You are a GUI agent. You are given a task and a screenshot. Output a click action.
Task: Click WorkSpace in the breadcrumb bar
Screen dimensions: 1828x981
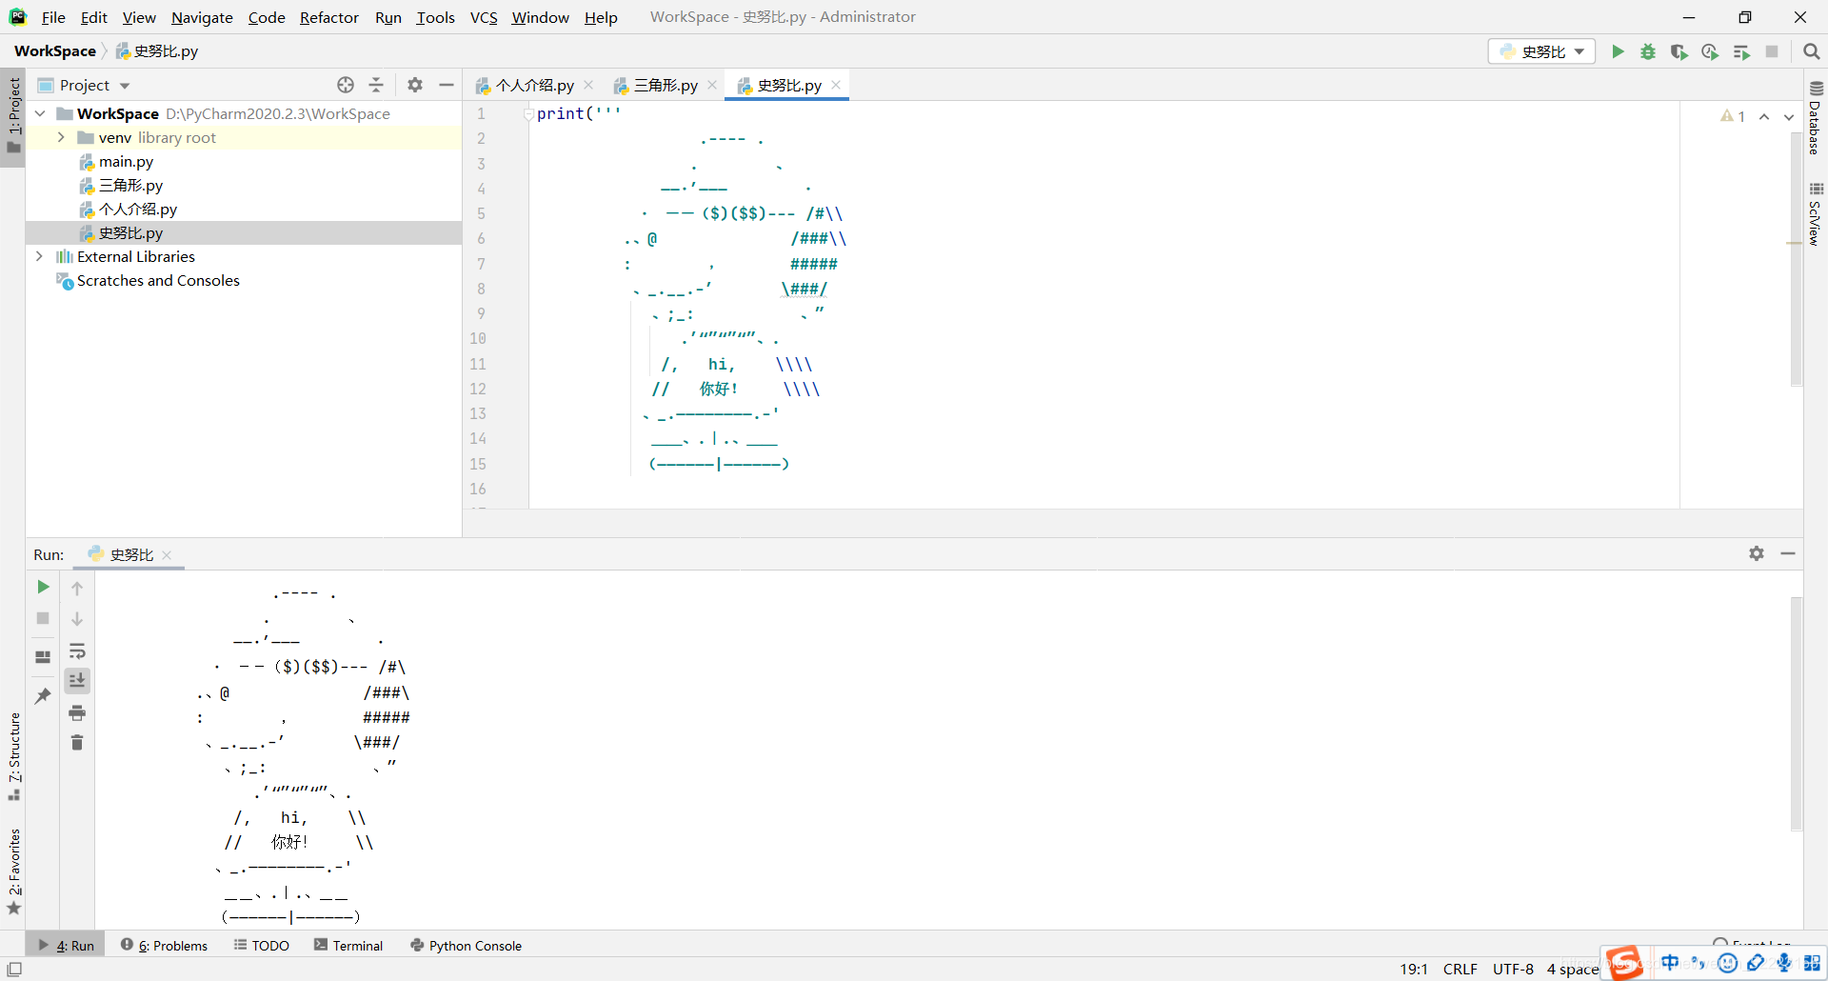coord(55,50)
